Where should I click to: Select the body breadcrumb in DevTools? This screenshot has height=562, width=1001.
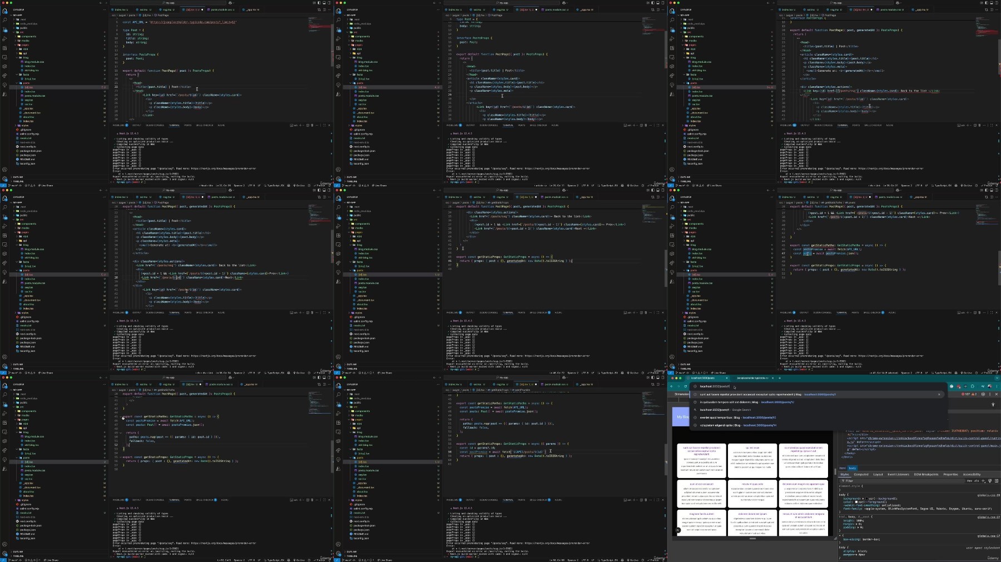tap(853, 468)
